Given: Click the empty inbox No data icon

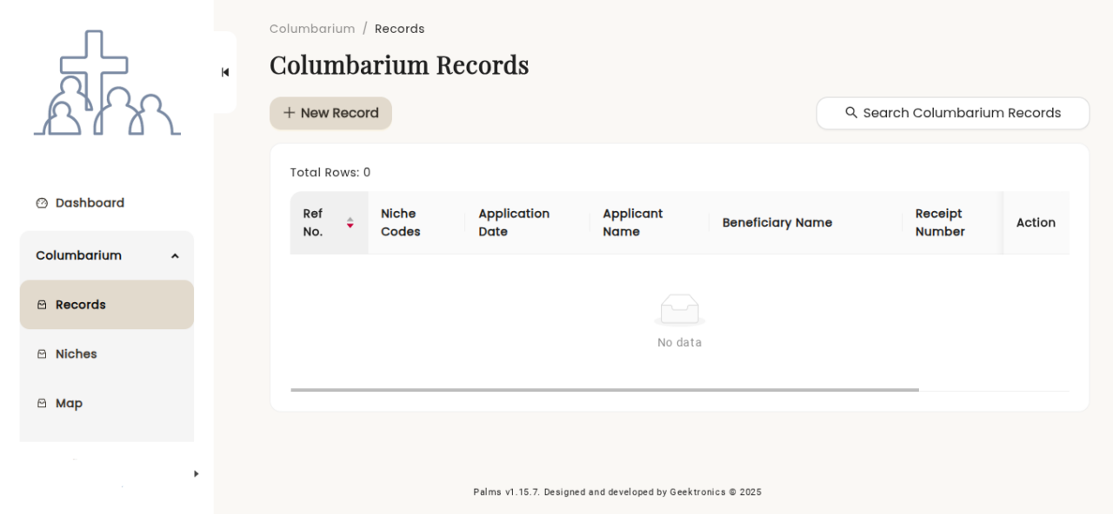Looking at the screenshot, I should (679, 310).
